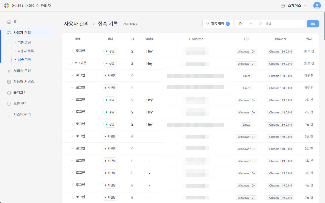The width and height of the screenshot is (325, 203).
Task: Click the space window icon in header
Action: pos(283,6)
